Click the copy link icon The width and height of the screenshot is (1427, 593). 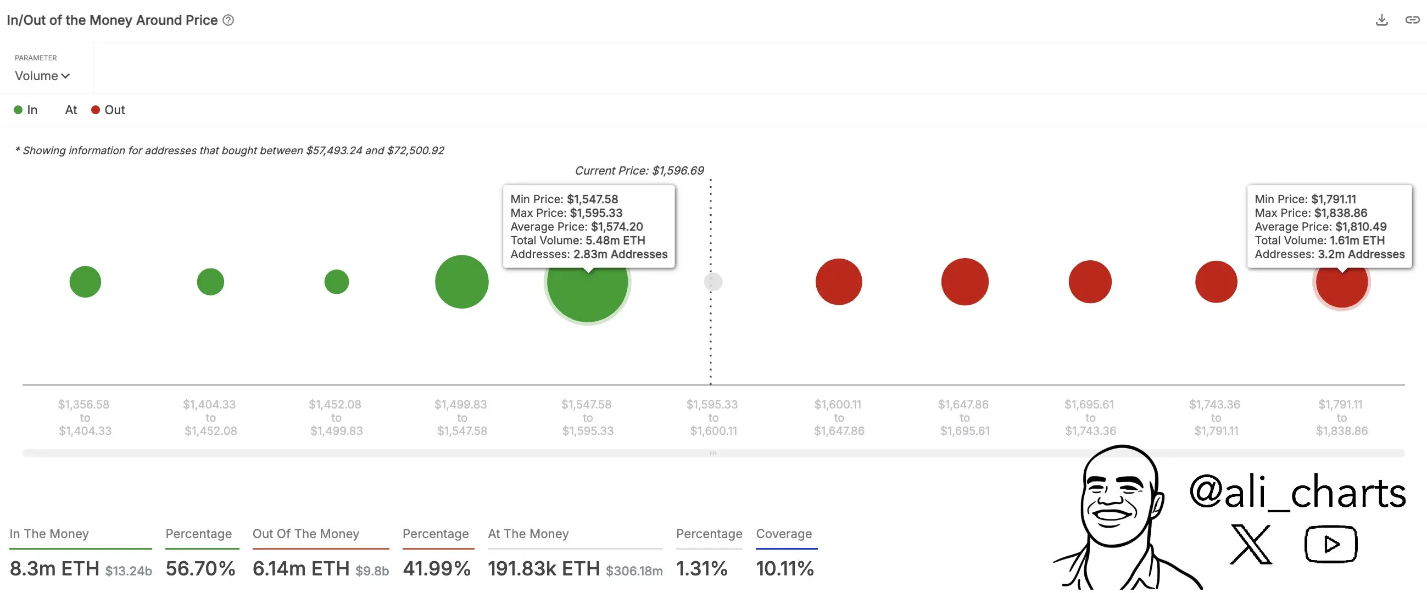1412,20
